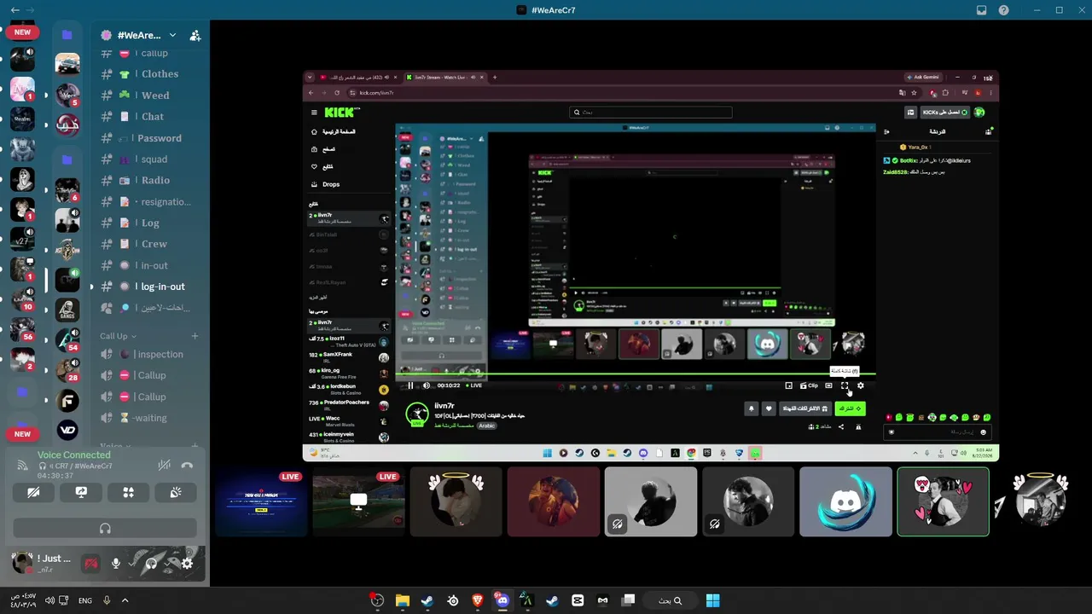Open the soundboard button
The width and height of the screenshot is (1092, 614).
[176, 492]
